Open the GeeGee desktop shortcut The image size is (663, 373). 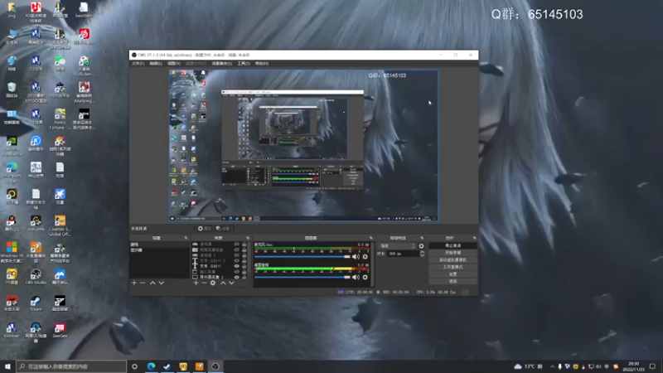pyautogui.click(x=60, y=330)
